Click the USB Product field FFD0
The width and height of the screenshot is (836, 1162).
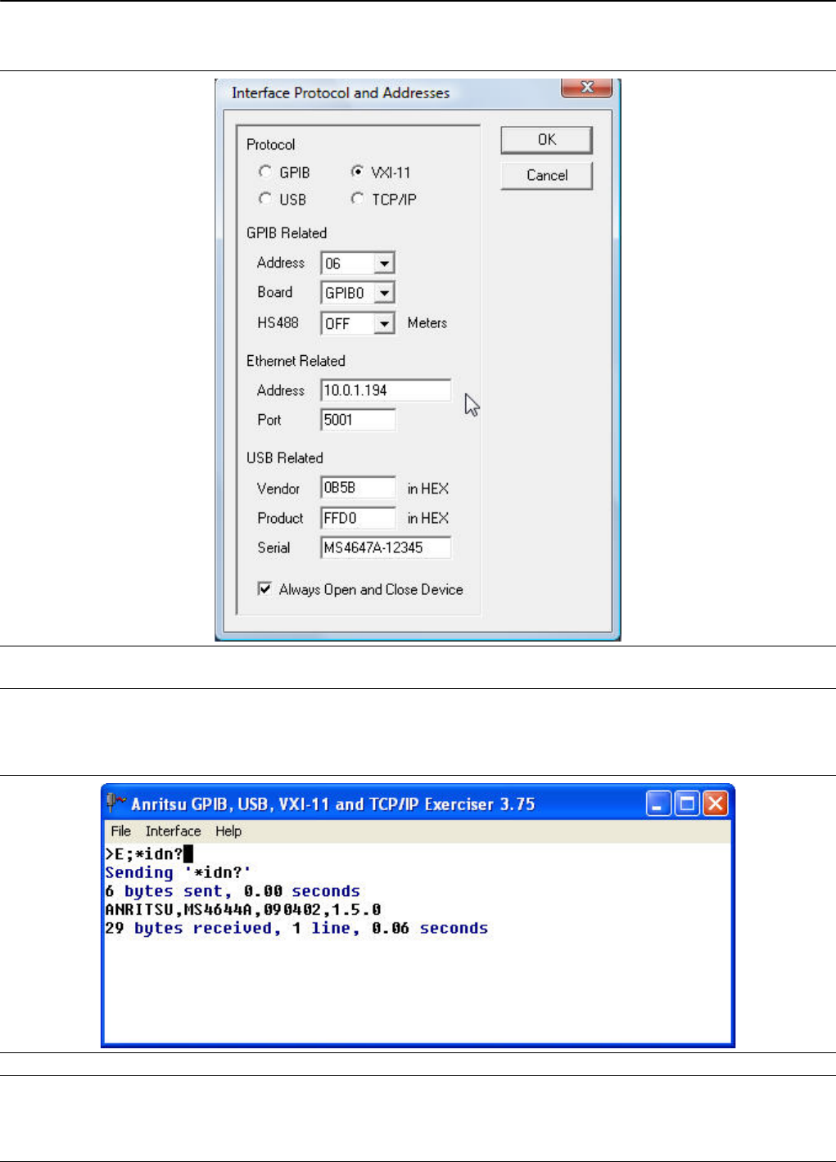(358, 518)
